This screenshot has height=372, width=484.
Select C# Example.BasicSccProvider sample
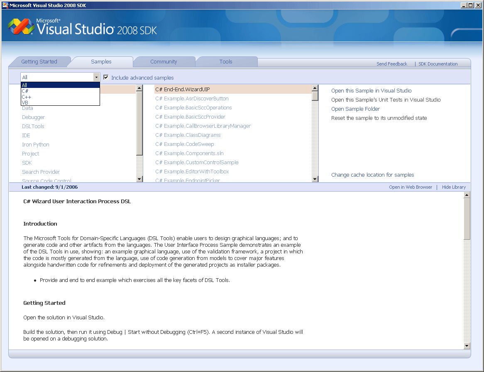pyautogui.click(x=191, y=117)
